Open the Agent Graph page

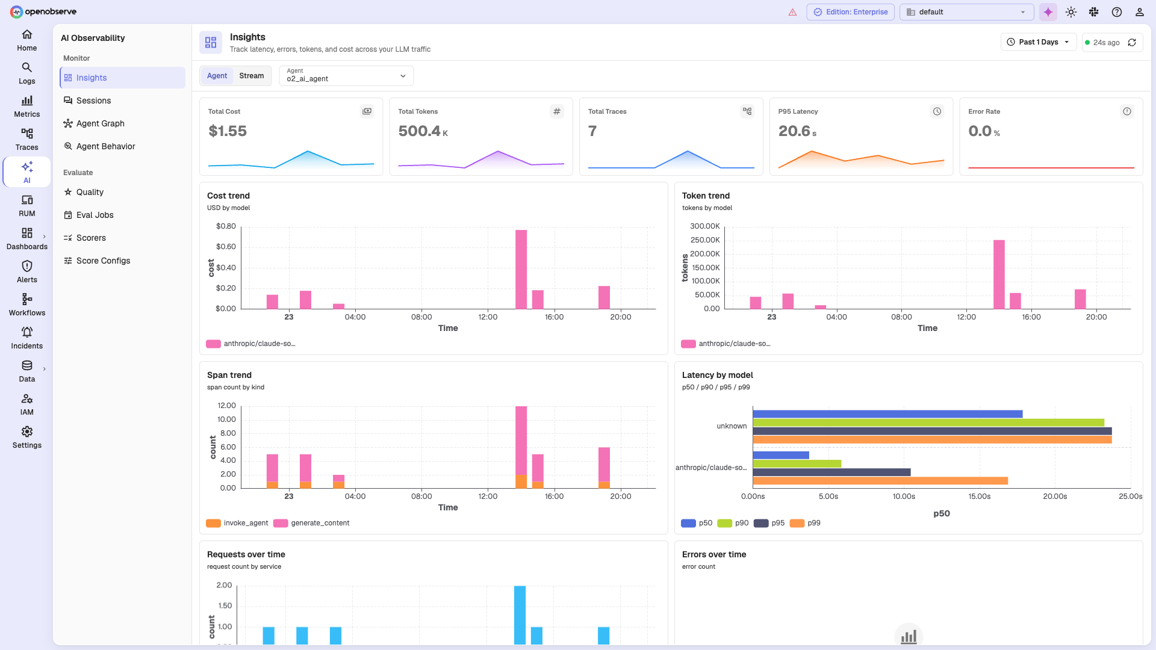coord(122,123)
